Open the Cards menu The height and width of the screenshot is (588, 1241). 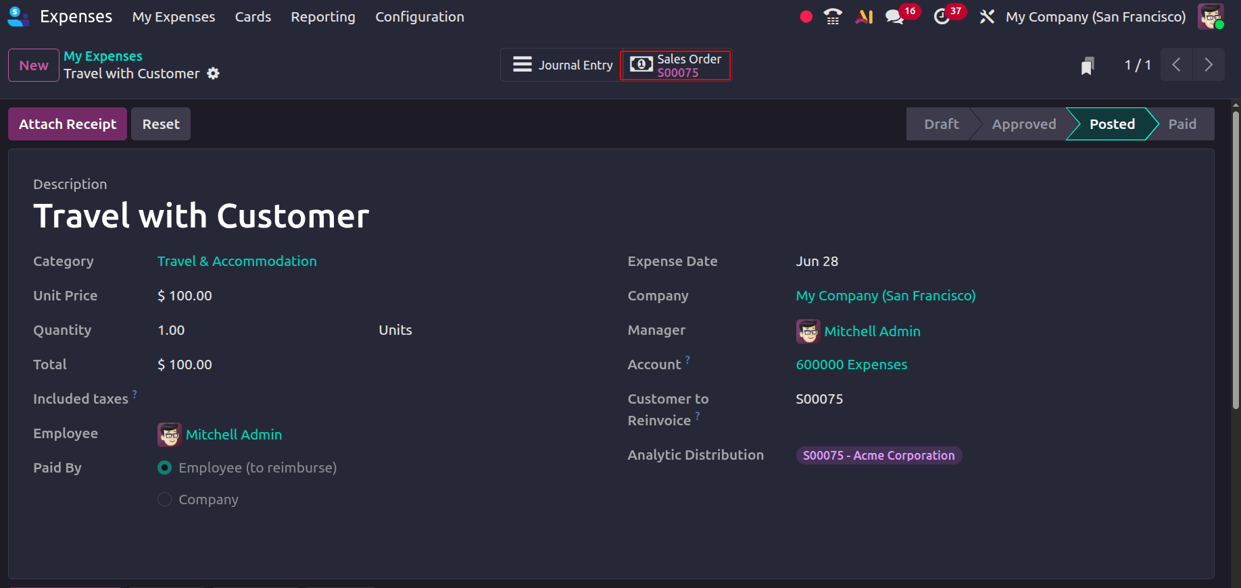[x=253, y=17]
